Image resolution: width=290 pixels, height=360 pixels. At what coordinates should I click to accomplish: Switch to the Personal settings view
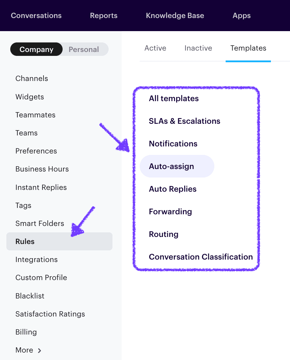point(84,50)
